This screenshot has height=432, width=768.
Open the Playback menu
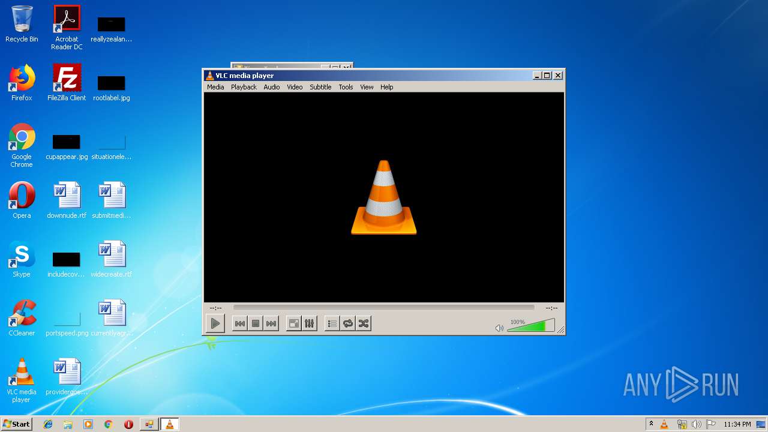[244, 87]
